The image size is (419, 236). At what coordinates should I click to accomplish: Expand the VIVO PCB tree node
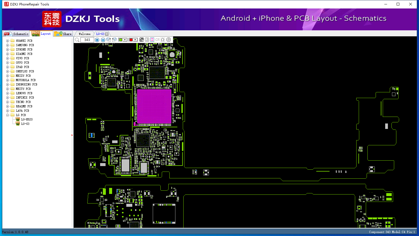tap(8, 58)
